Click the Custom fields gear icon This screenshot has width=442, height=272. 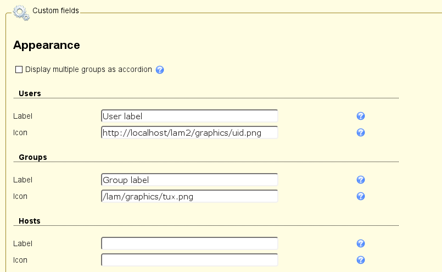coord(20,11)
